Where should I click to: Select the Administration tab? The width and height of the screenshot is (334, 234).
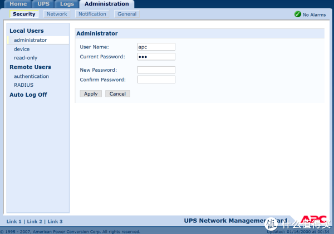pos(107,4)
